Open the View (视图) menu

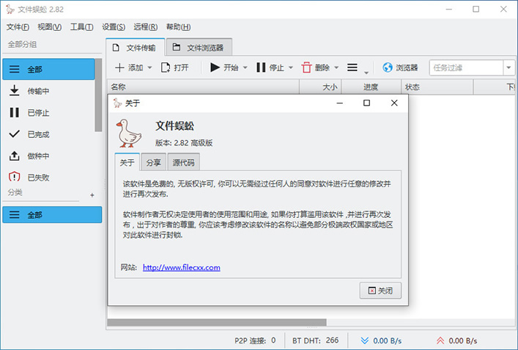click(x=50, y=27)
